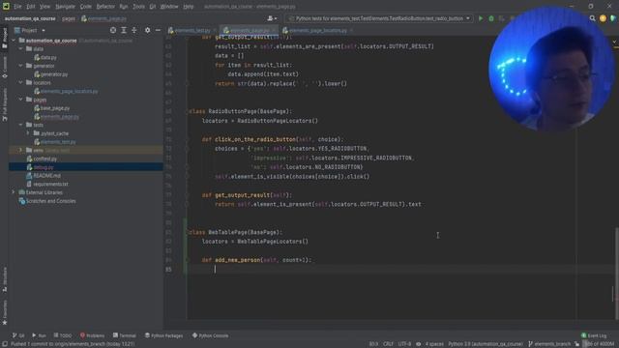Run the configured Python tests
Image resolution: width=619 pixels, height=348 pixels.
[481, 18]
